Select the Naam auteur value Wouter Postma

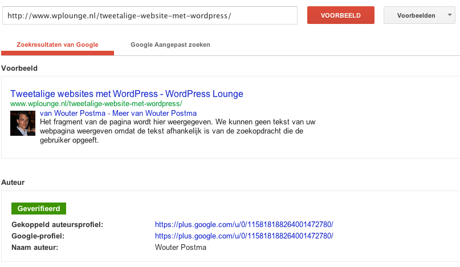(181, 248)
